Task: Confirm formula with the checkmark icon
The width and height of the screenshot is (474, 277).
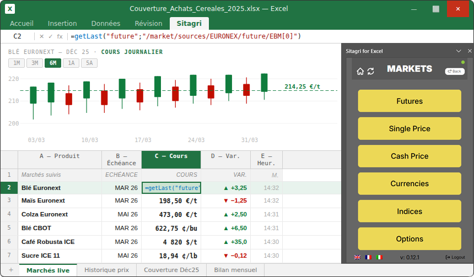Action: coord(50,36)
